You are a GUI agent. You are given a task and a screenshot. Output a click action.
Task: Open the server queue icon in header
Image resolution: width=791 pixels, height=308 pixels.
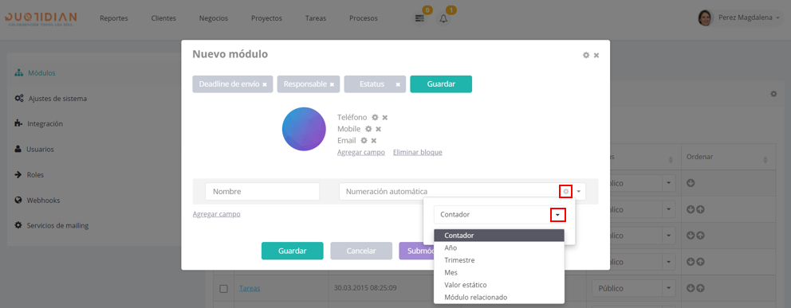click(419, 18)
